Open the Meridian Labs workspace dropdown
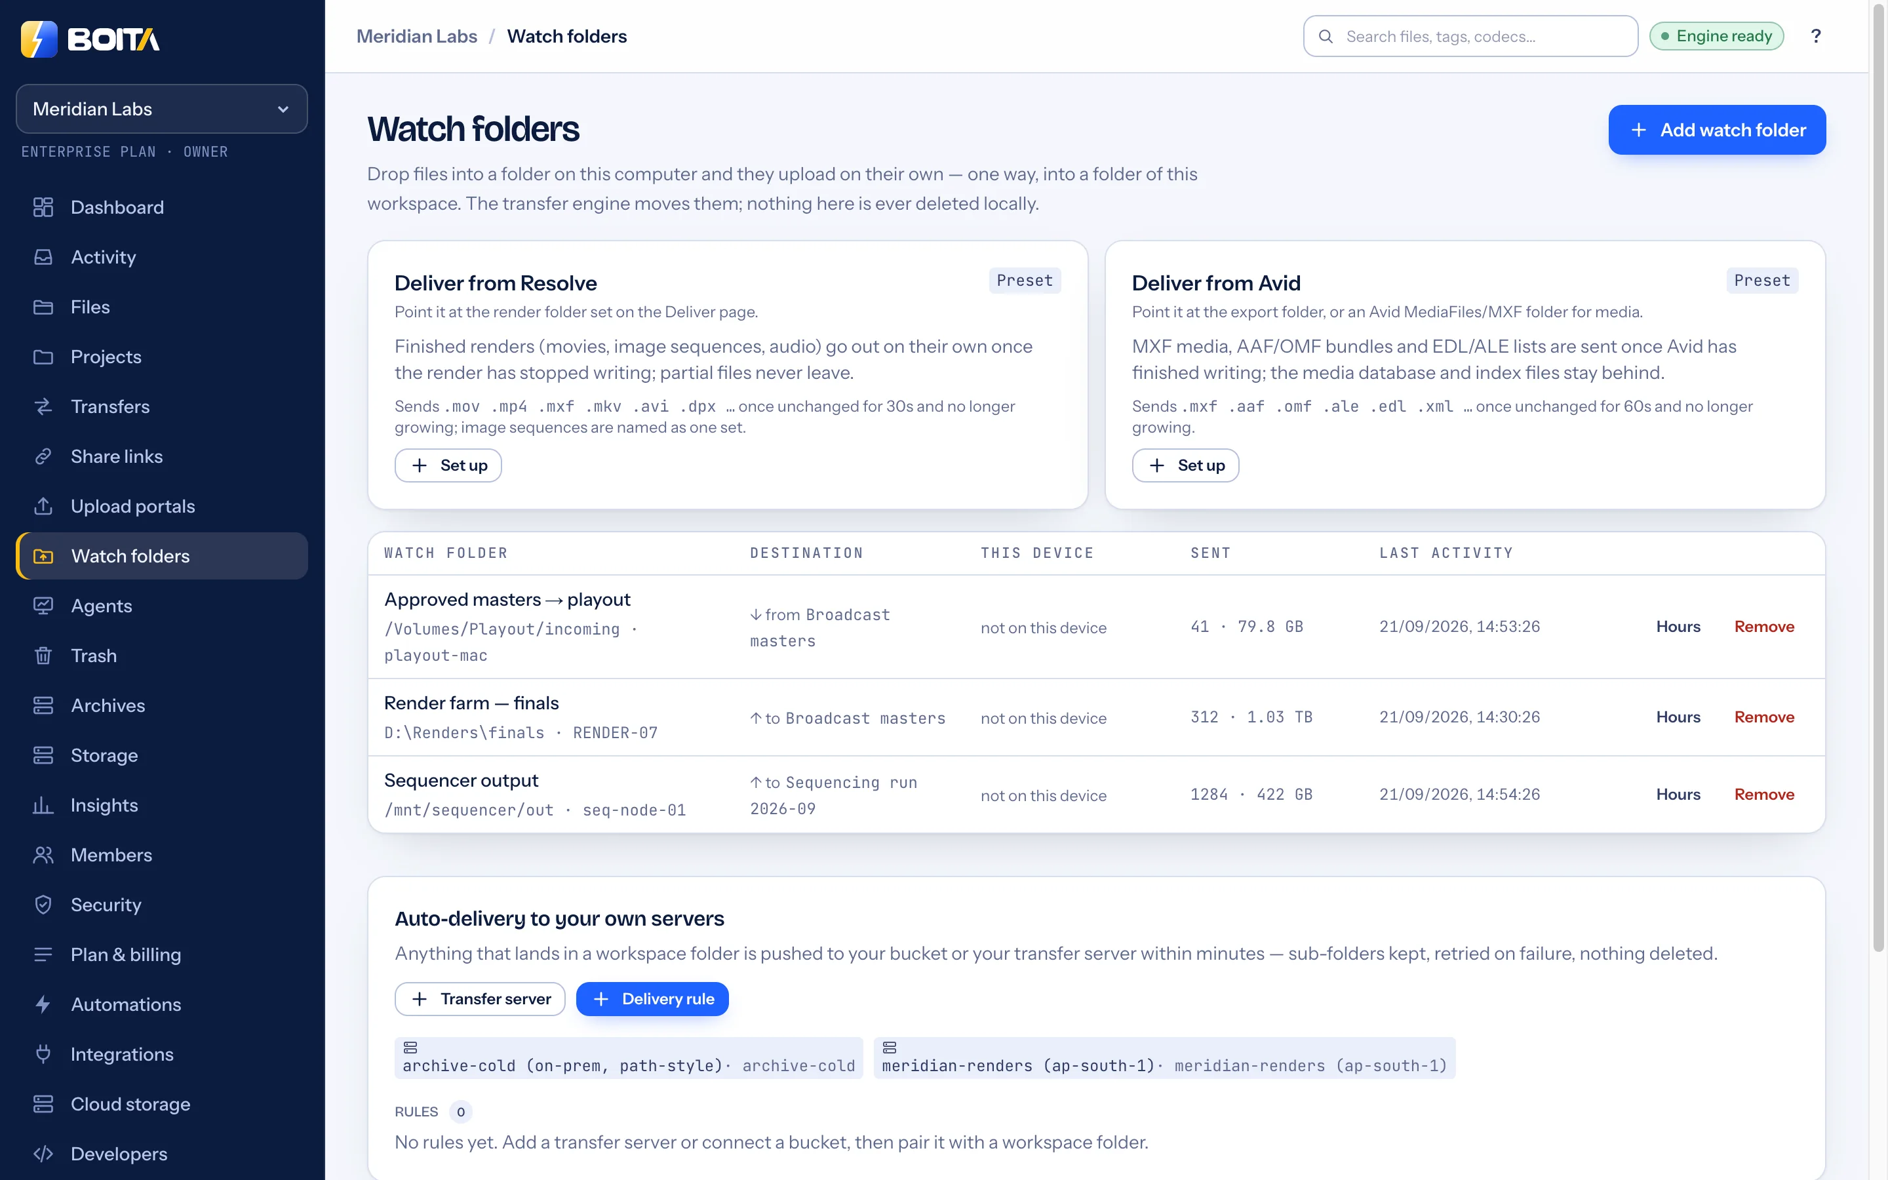Image resolution: width=1888 pixels, height=1180 pixels. point(161,108)
